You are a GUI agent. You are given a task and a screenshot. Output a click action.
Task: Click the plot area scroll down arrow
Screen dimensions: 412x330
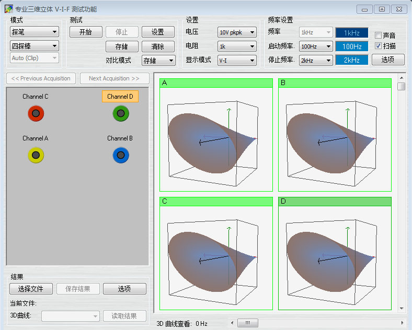point(402,308)
